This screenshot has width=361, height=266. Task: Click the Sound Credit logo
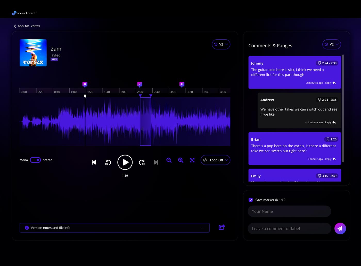(24, 13)
